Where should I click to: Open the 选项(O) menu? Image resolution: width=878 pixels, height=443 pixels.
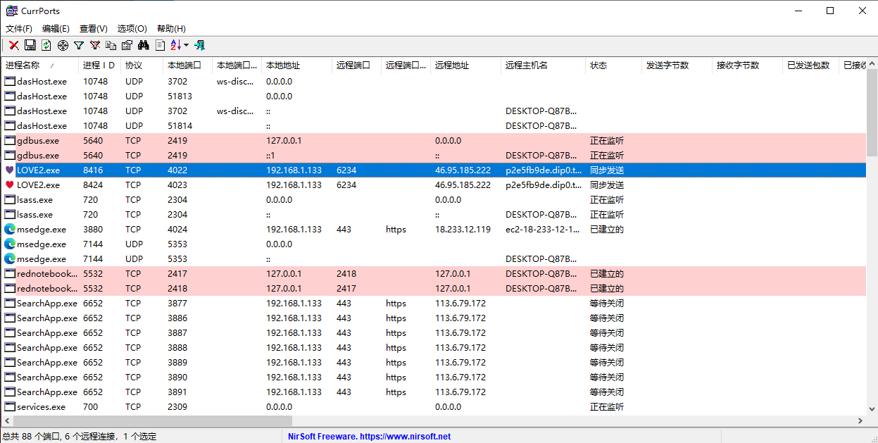tap(132, 29)
